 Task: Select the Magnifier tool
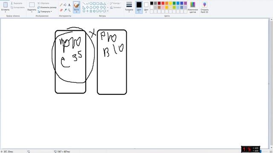(x=69, y=10)
